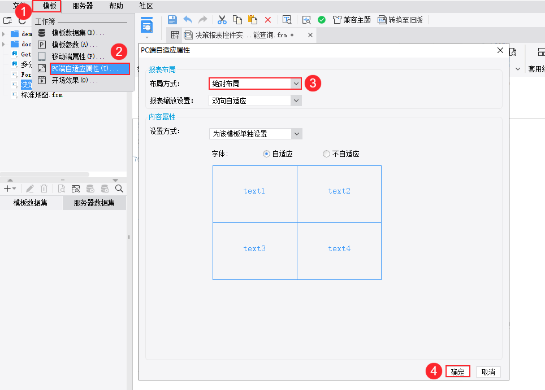Click the Paste clipboard icon

click(x=253, y=20)
